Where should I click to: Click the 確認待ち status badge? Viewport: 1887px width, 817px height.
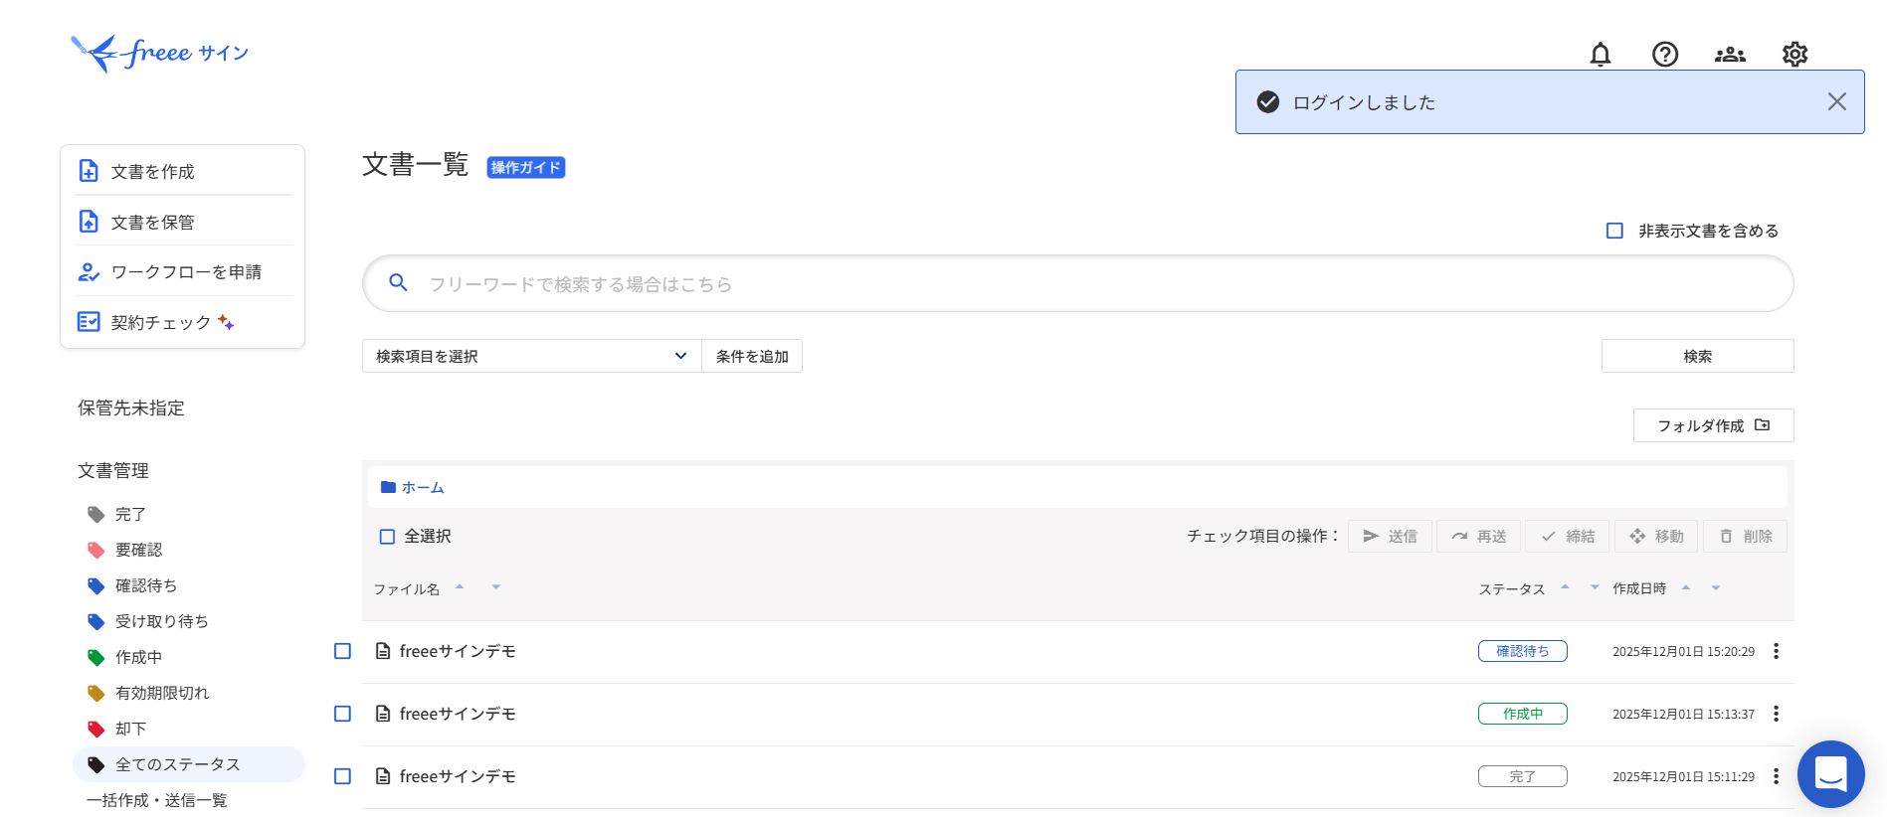pyautogui.click(x=1522, y=651)
